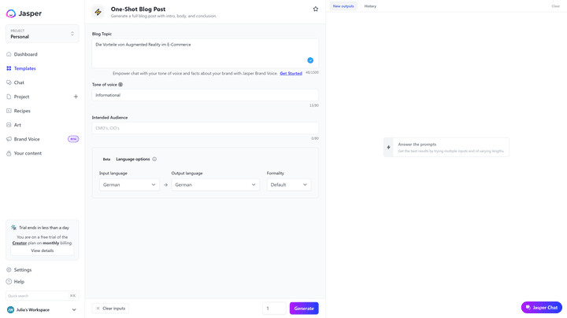
Task: Follow the Get Started link
Action: (291, 73)
